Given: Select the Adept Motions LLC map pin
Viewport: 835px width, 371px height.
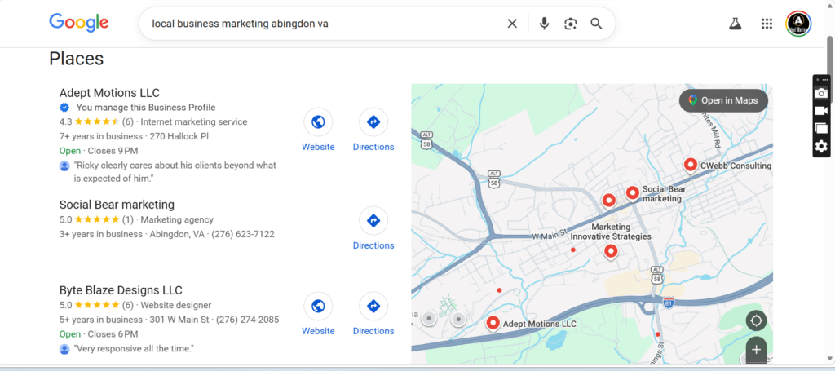Looking at the screenshot, I should pyautogui.click(x=493, y=324).
